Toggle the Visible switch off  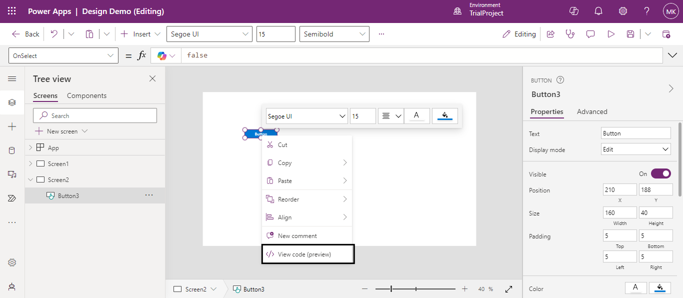click(660, 174)
